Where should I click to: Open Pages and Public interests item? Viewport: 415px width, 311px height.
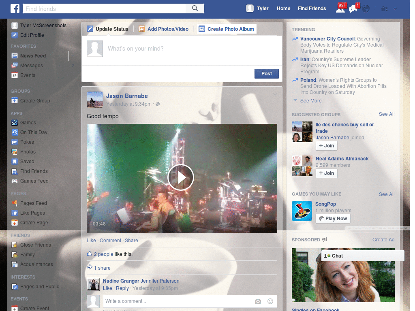click(x=43, y=287)
